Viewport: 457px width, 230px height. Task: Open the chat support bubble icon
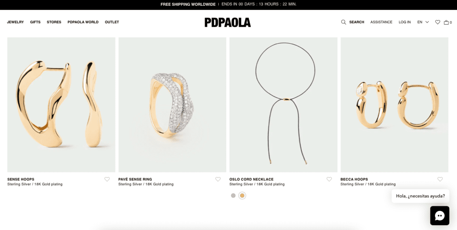coord(440,216)
